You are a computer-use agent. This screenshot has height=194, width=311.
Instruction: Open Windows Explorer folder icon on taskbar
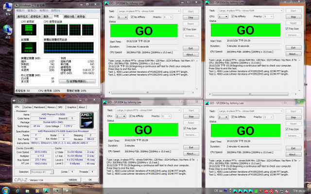click(x=27, y=191)
